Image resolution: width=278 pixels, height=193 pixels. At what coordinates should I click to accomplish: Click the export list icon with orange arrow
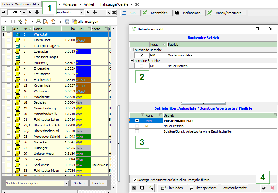point(46,22)
